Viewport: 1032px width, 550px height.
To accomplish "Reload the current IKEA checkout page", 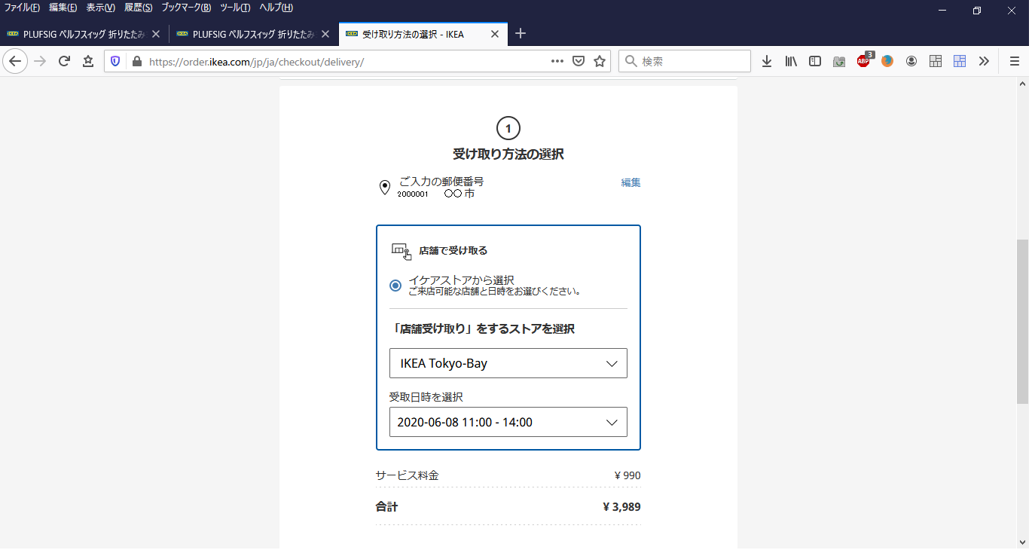I will coord(64,62).
